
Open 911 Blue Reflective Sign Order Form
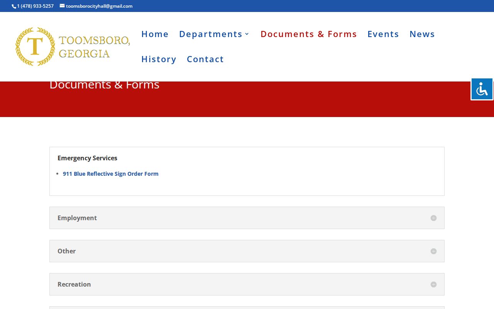pyautogui.click(x=111, y=174)
